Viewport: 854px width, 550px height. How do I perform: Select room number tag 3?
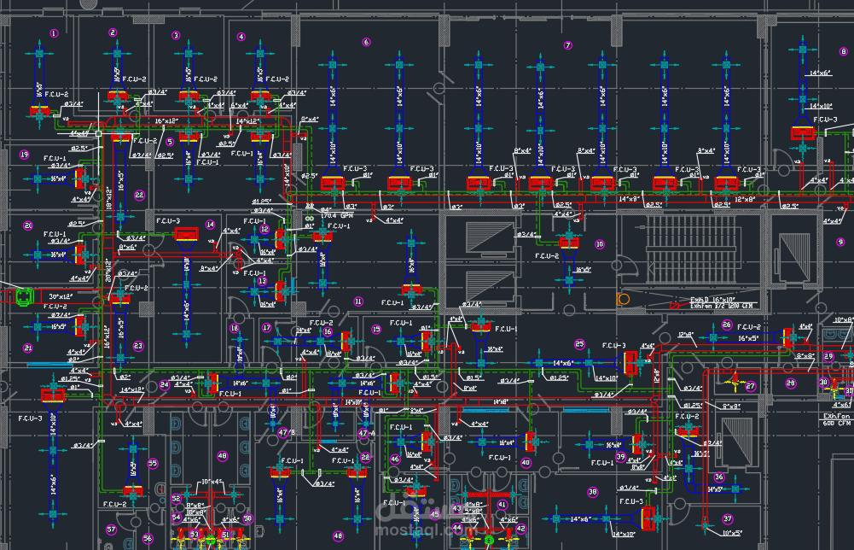[176, 35]
